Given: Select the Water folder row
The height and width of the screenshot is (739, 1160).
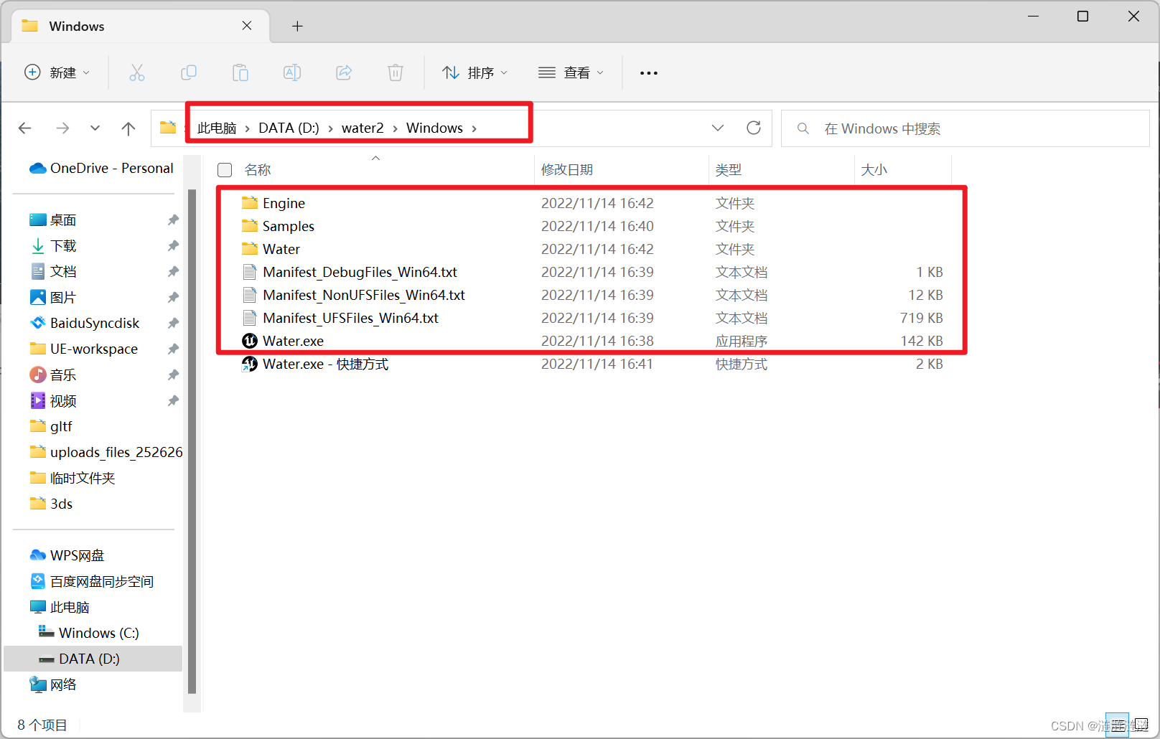Looking at the screenshot, I should 592,249.
